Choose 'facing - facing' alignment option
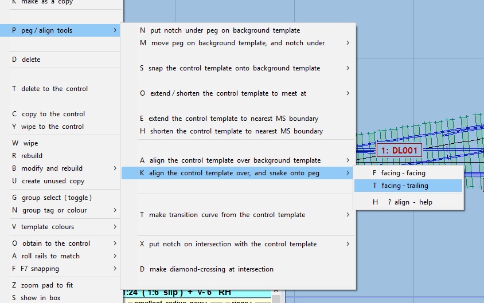This screenshot has height=303, width=484. (403, 173)
